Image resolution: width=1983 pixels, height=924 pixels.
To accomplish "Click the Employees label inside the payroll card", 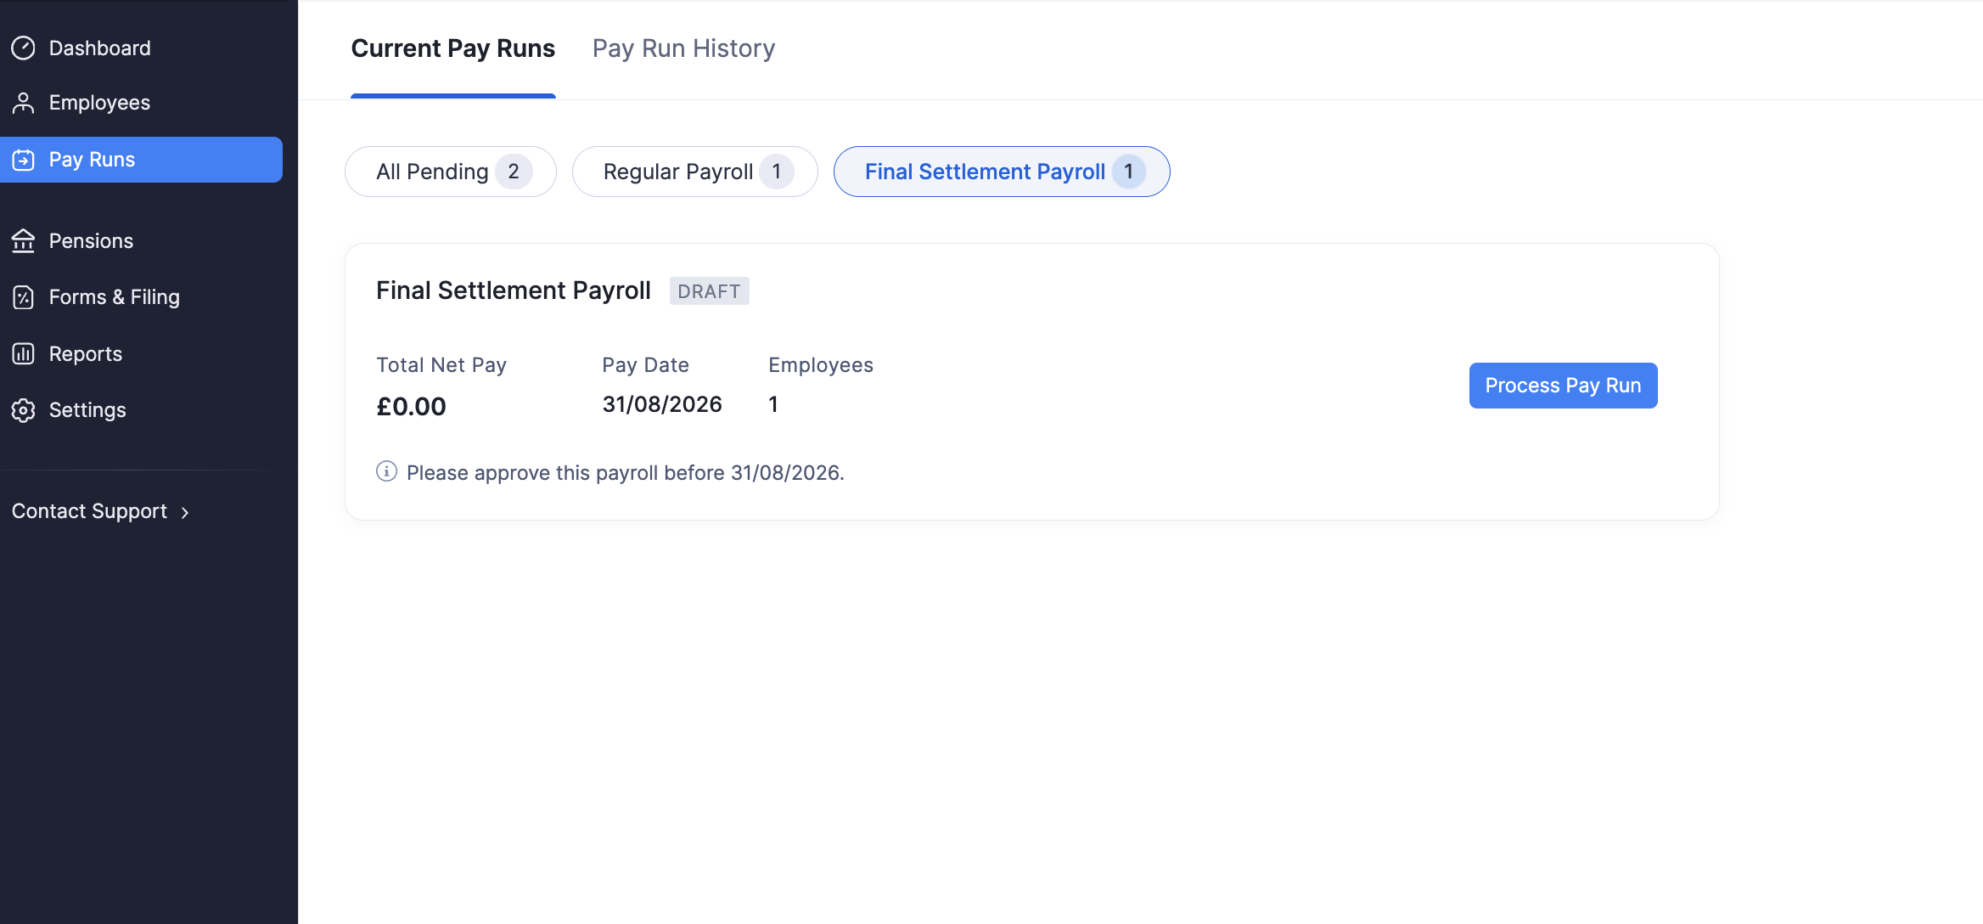I will pyautogui.click(x=821, y=365).
